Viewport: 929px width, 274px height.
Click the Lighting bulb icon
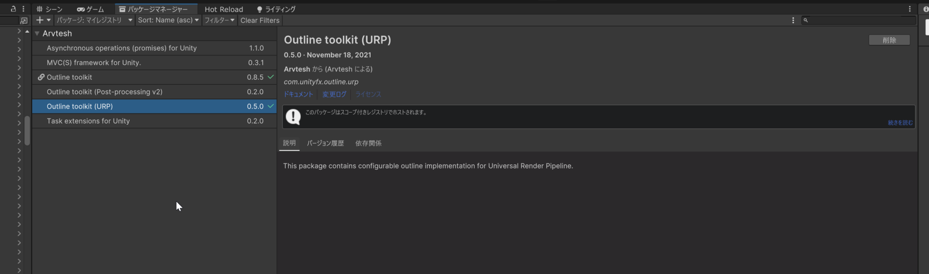(259, 9)
